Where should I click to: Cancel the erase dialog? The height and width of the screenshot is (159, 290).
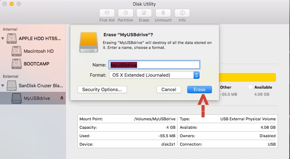(x=168, y=89)
